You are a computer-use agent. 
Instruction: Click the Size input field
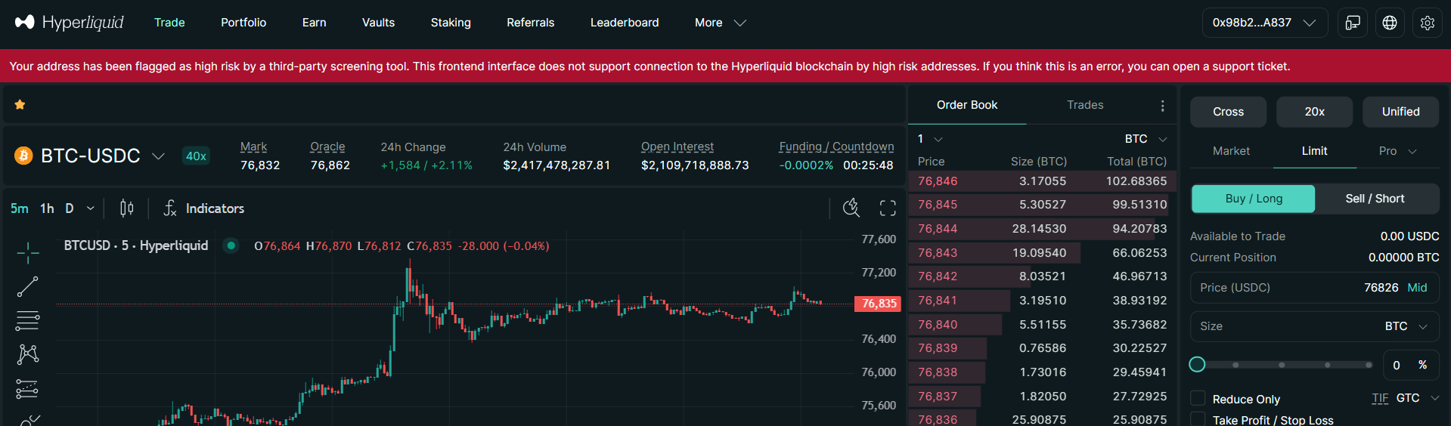1314,326
